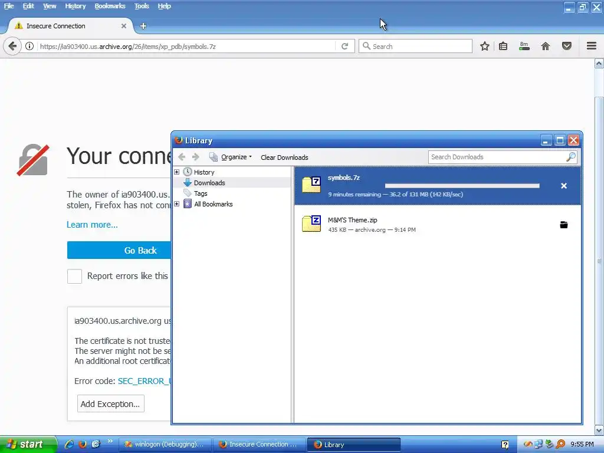Cancel the symbols.7z download
The width and height of the screenshot is (604, 453).
564,186
